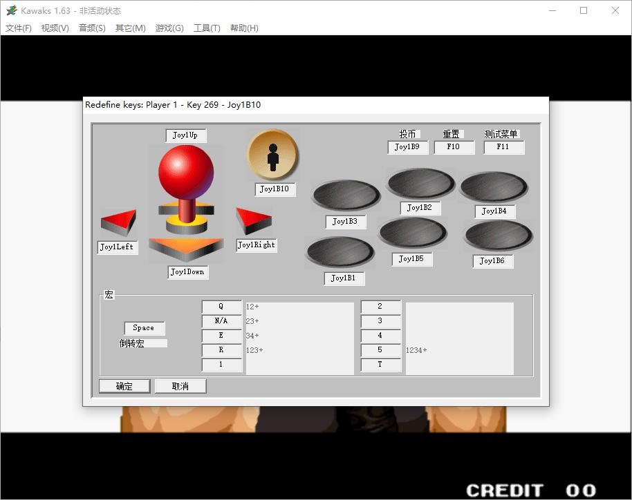Open the 工具(T) menu
This screenshot has width=632, height=500.
point(207,28)
